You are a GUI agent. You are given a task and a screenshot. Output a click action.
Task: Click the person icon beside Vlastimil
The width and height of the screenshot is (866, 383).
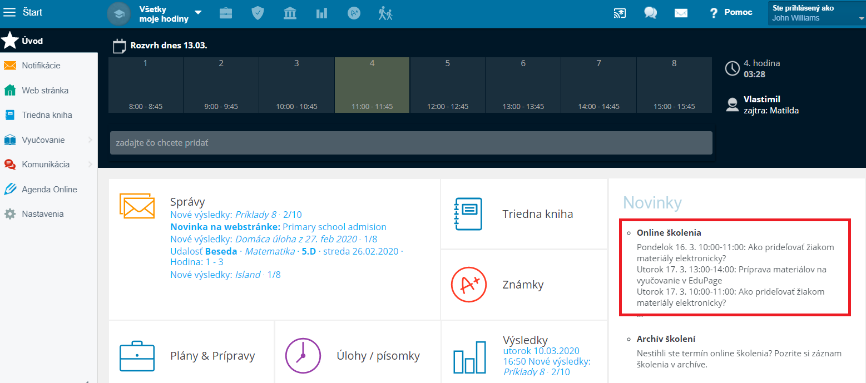[732, 105]
